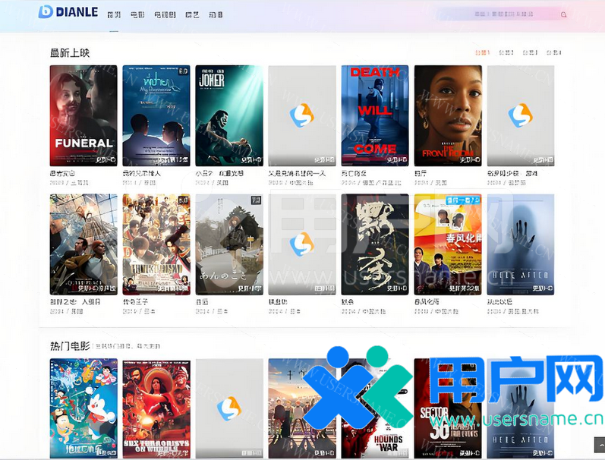Open the third navigation menu item

(165, 14)
